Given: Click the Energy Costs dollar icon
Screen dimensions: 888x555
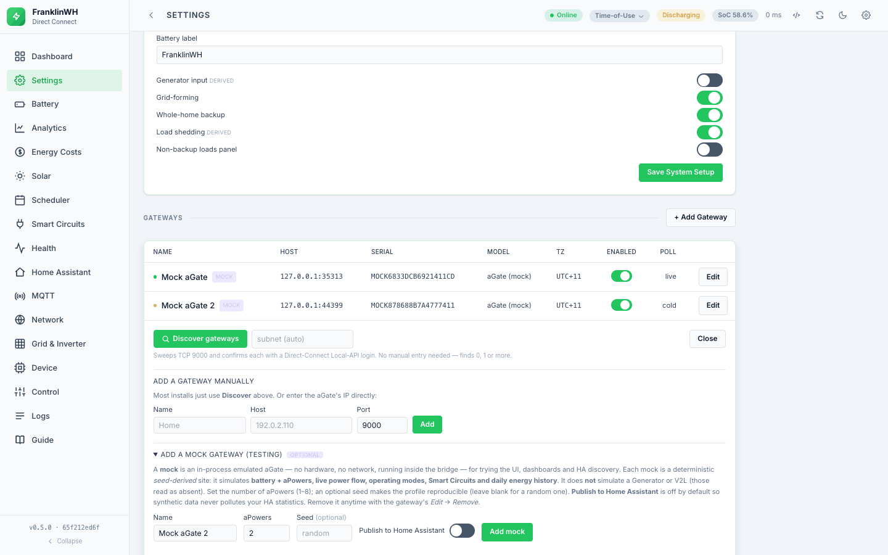Looking at the screenshot, I should (20, 152).
